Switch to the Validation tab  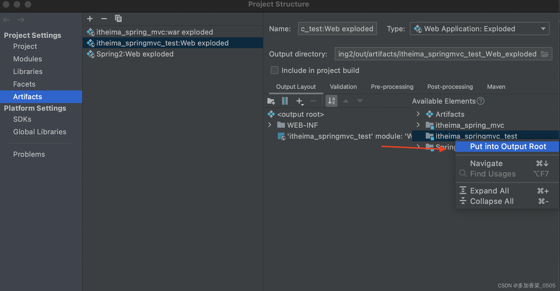point(343,87)
